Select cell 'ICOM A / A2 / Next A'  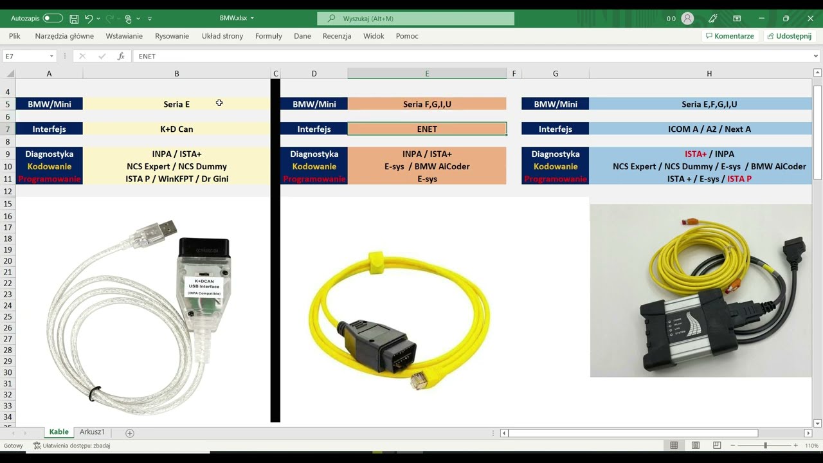coord(701,129)
